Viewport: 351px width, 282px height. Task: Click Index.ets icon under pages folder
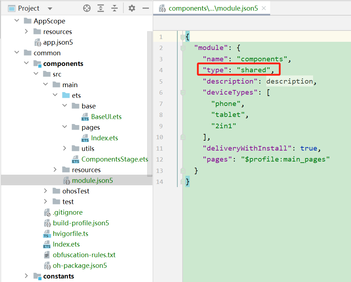click(x=85, y=138)
